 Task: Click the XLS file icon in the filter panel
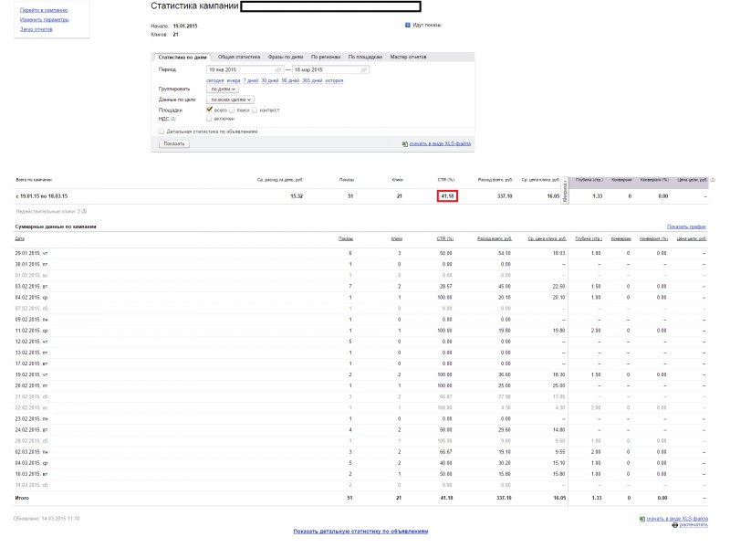coord(404,144)
